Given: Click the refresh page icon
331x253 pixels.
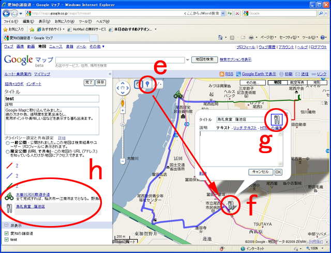Looking at the screenshot, I should tap(230, 13).
